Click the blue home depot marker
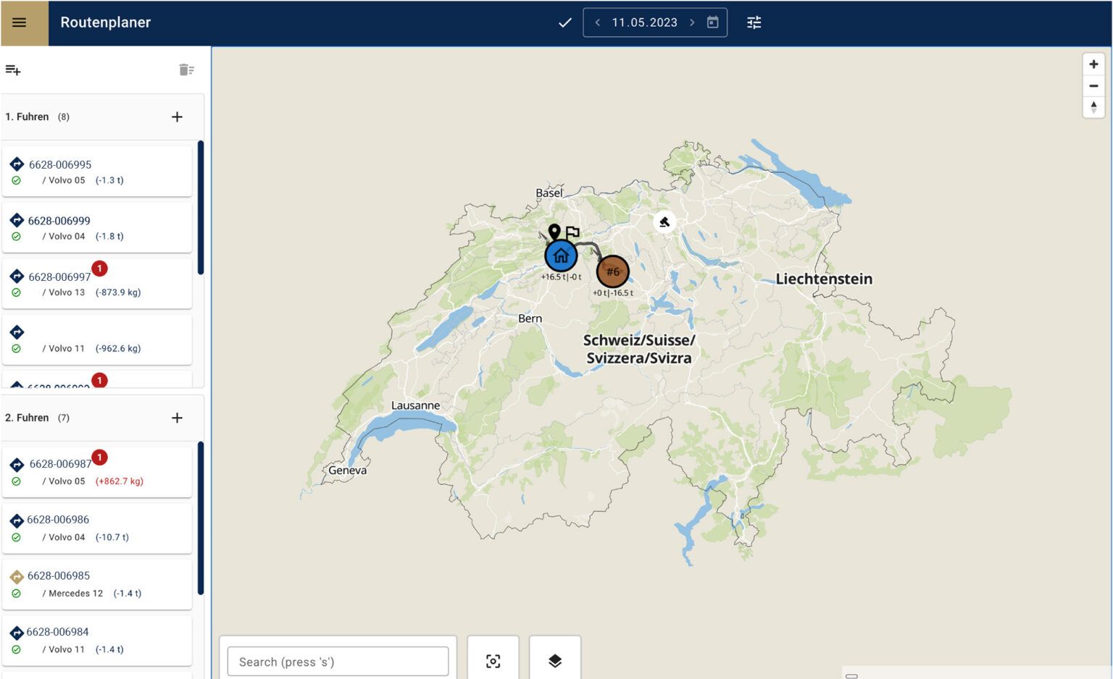 (x=560, y=256)
